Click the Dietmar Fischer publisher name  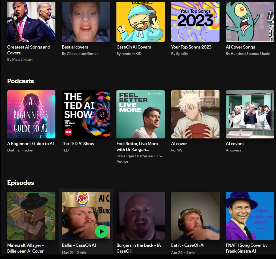(21, 150)
